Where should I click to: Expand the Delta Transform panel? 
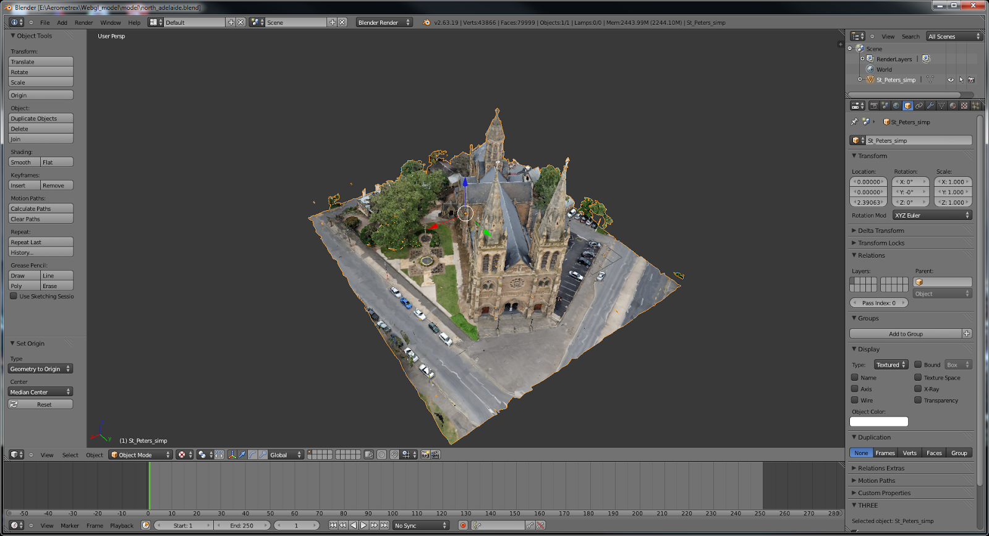[881, 231]
